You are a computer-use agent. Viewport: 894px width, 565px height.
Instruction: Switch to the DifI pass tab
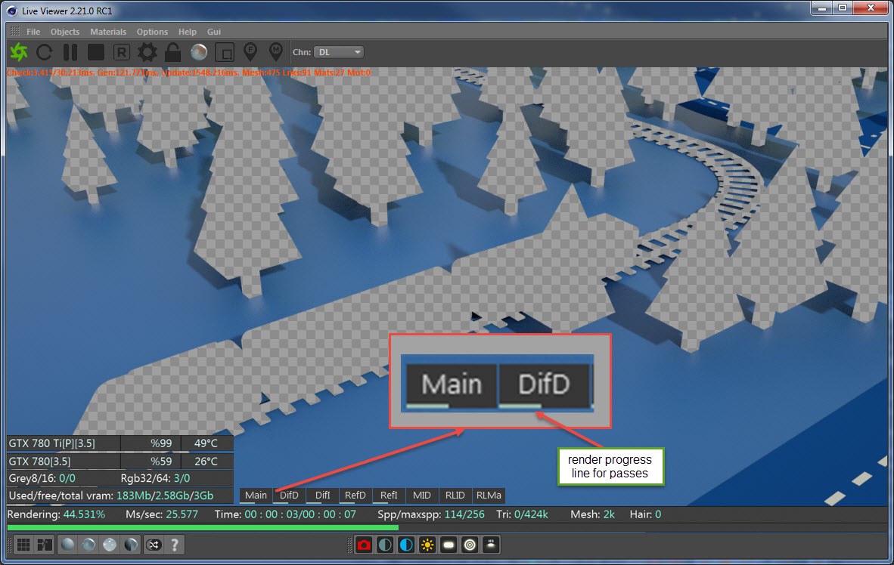point(323,496)
